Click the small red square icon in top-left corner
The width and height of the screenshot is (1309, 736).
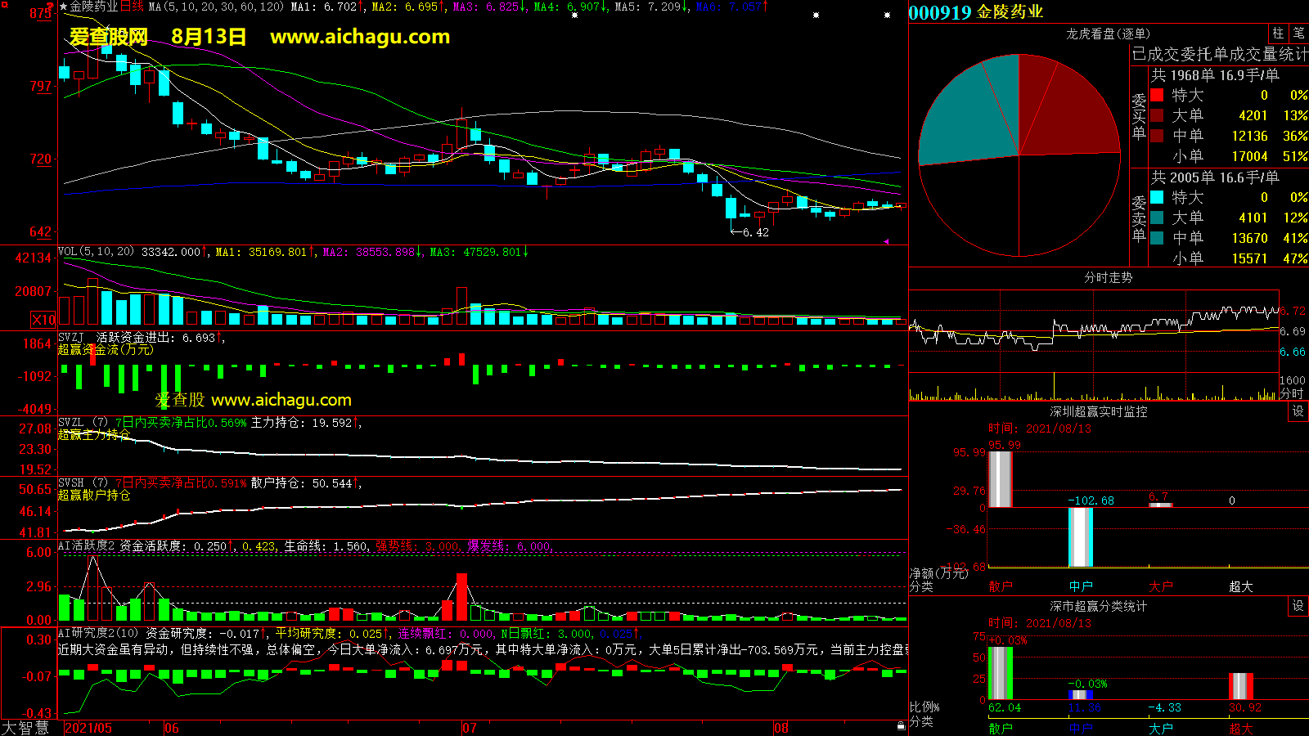[x=5, y=5]
